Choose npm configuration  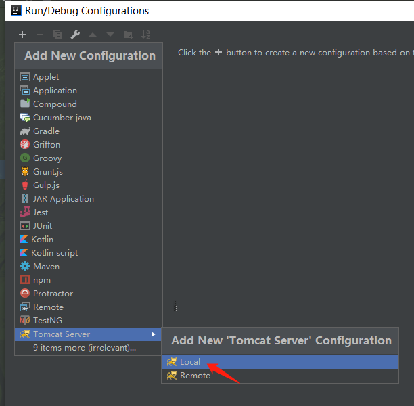click(x=89, y=280)
